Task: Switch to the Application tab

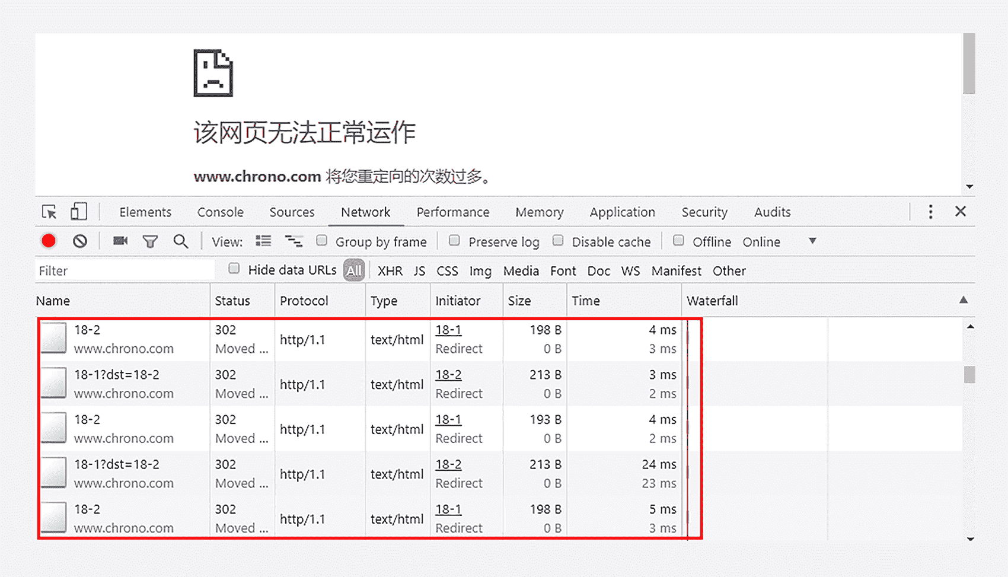Action: tap(623, 212)
